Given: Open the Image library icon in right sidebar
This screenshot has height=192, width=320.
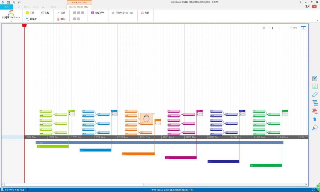Looking at the screenshot, I should pyautogui.click(x=315, y=87).
